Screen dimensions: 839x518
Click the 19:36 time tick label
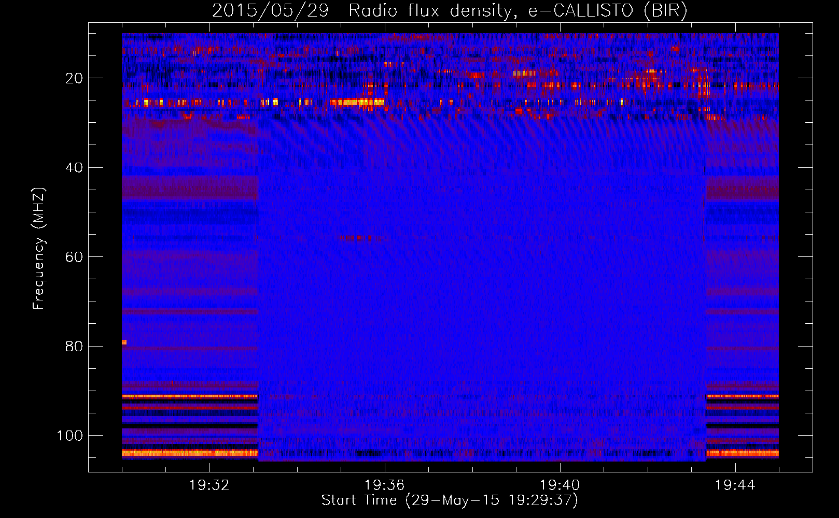(385, 485)
